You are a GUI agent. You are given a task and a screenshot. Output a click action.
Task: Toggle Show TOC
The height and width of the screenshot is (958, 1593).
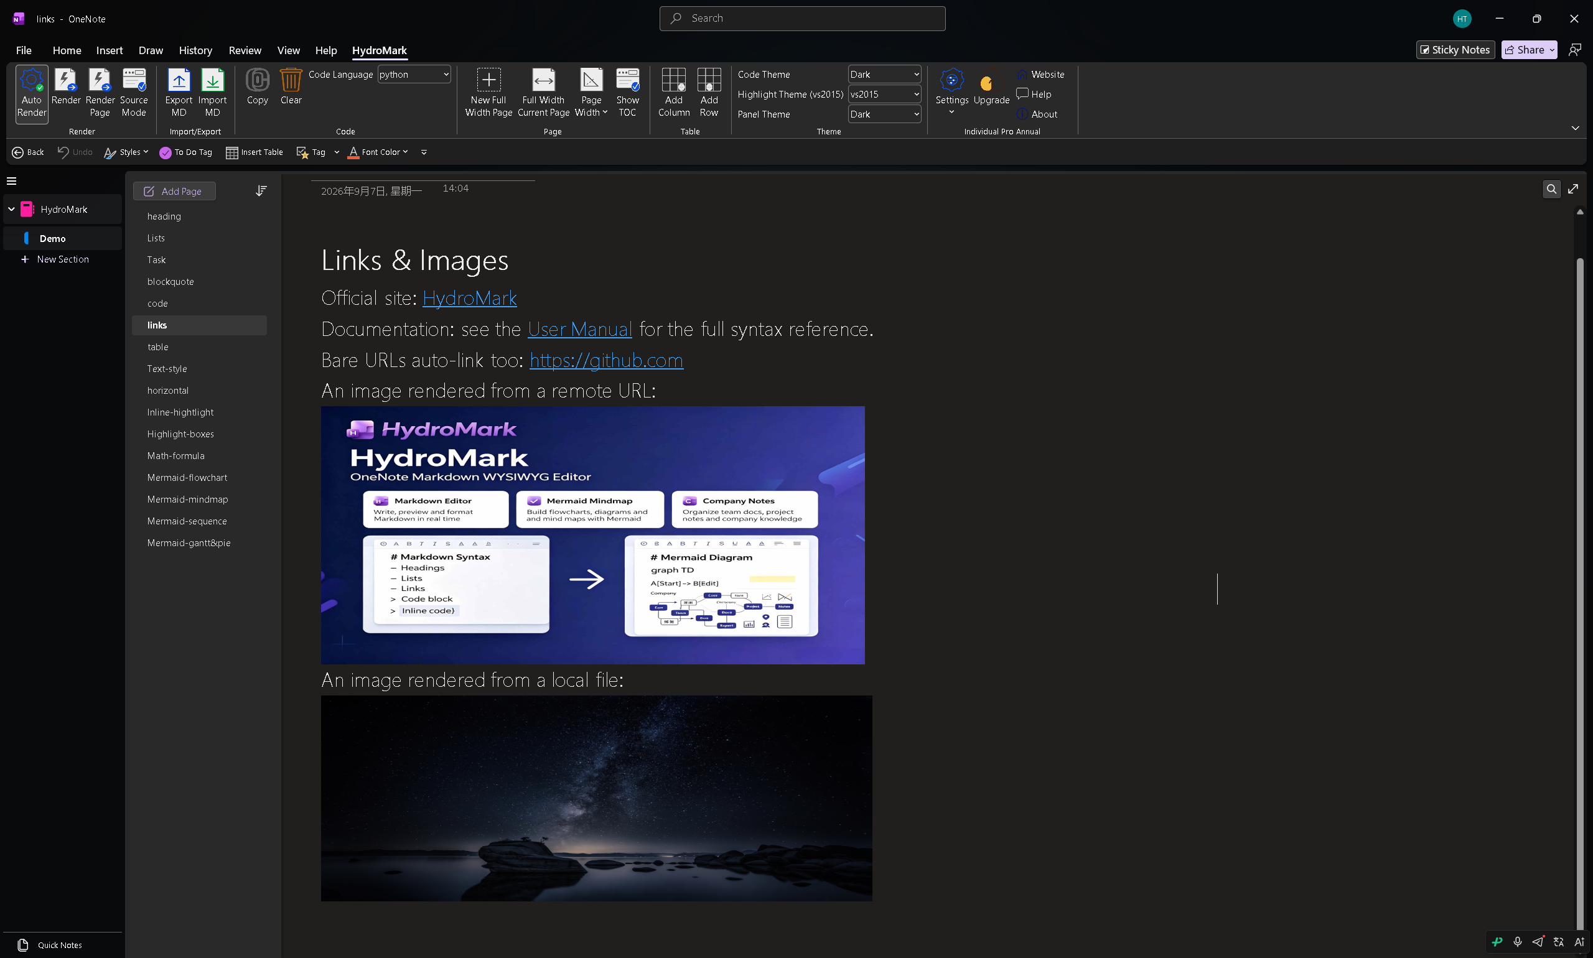click(x=627, y=93)
